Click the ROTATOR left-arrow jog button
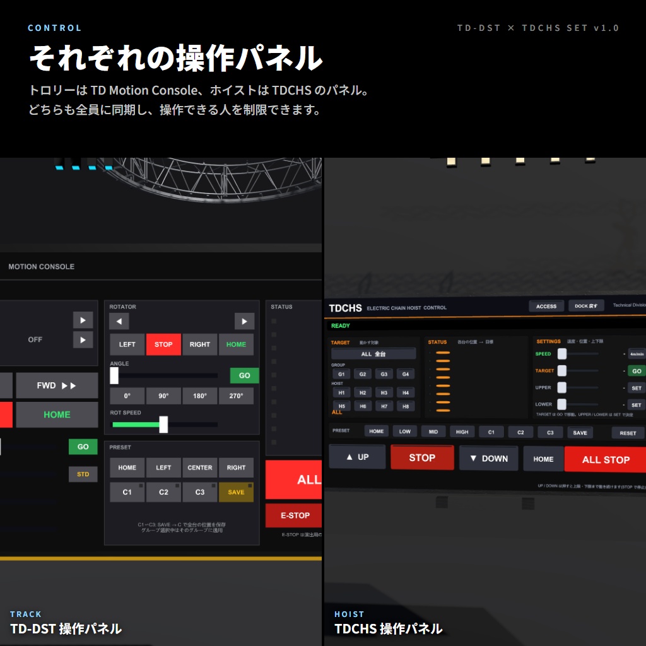Viewport: 646px width, 646px height. click(x=119, y=321)
